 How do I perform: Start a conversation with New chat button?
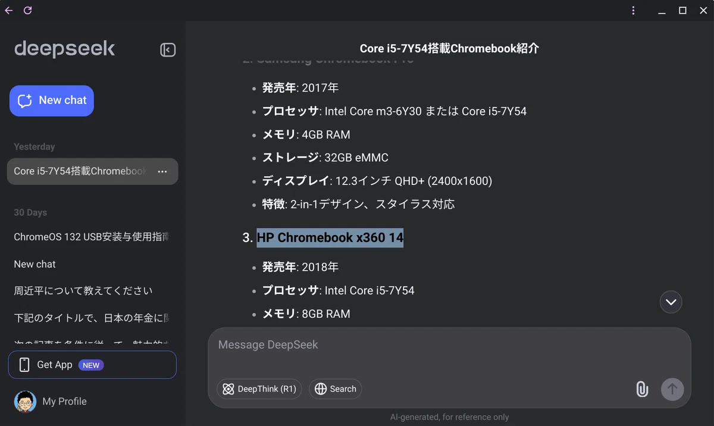point(52,101)
